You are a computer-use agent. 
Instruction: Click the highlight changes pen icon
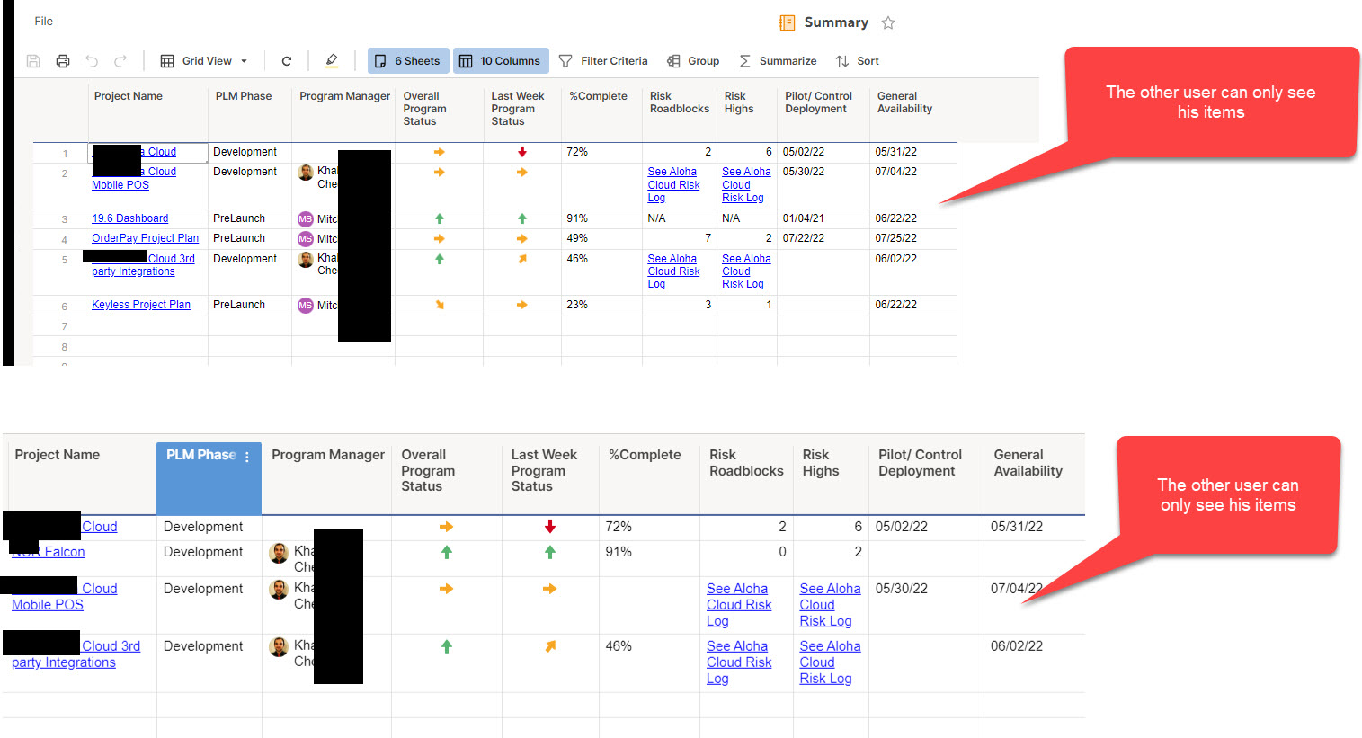[331, 60]
